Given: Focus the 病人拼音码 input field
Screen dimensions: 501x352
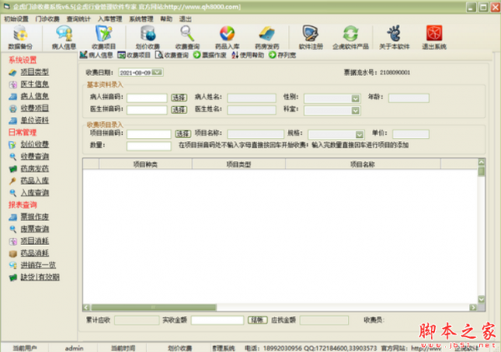Looking at the screenshot, I should (147, 98).
